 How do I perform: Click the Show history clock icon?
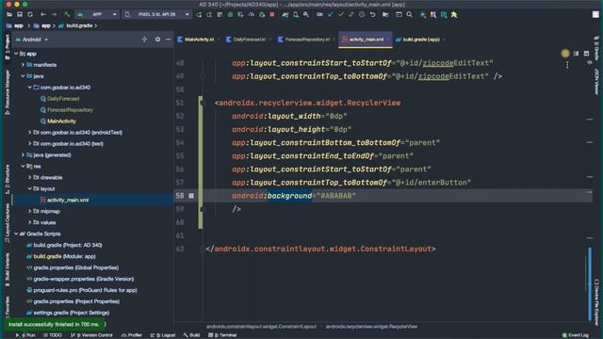(362, 15)
